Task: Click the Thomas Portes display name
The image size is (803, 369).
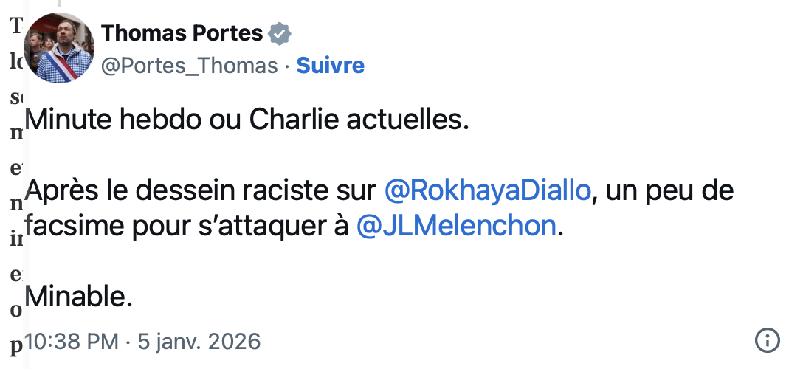Action: [x=182, y=33]
